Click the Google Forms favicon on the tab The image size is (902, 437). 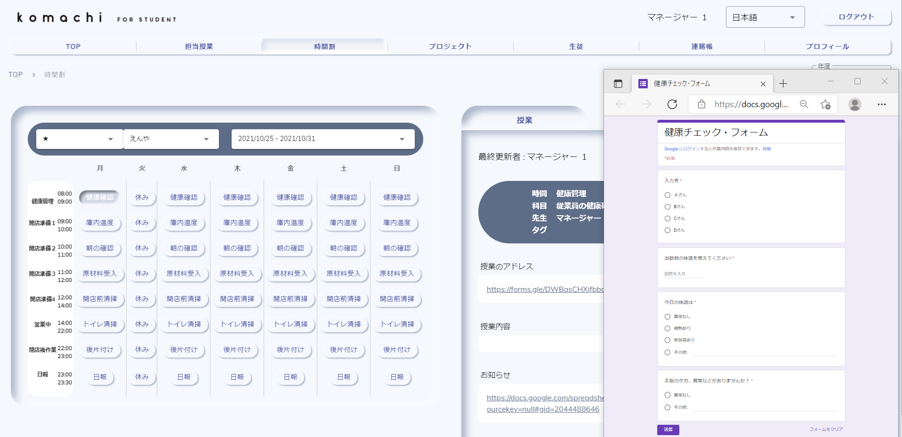point(643,84)
